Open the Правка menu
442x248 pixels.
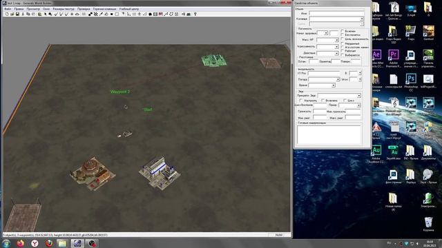[19, 9]
